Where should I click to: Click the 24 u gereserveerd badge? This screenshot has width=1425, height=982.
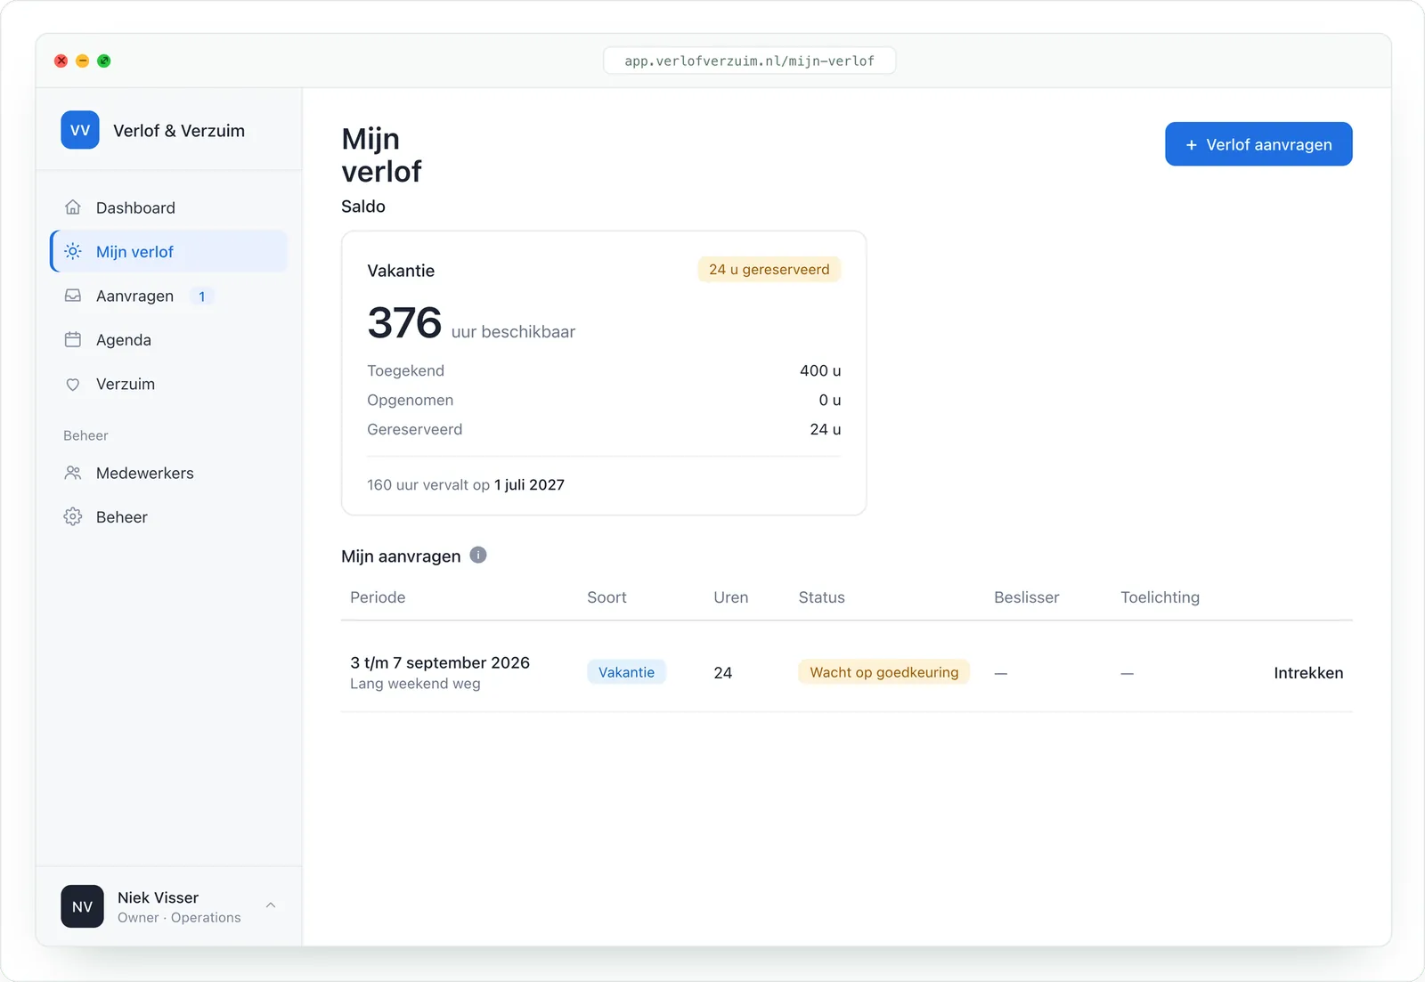pyautogui.click(x=769, y=269)
